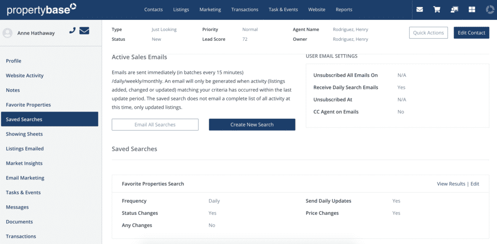Open the grid apps icon
This screenshot has width=497, height=244.
click(472, 10)
